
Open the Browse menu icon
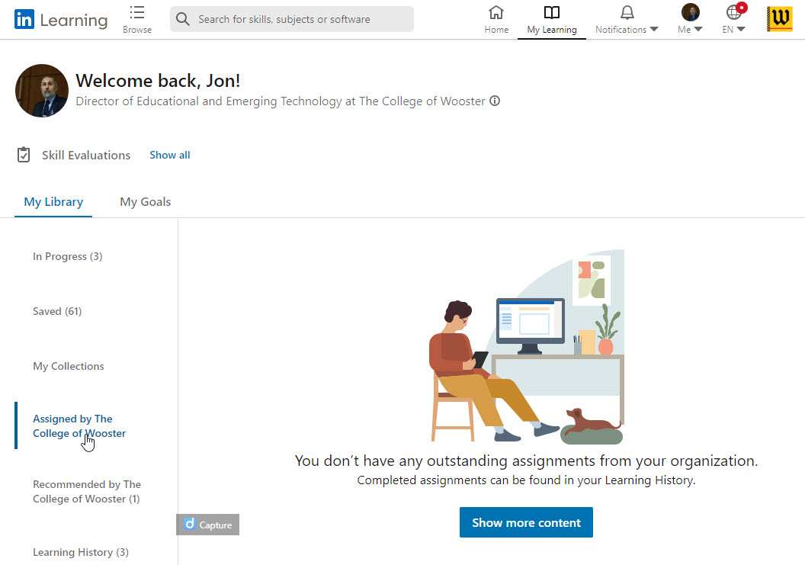click(137, 13)
